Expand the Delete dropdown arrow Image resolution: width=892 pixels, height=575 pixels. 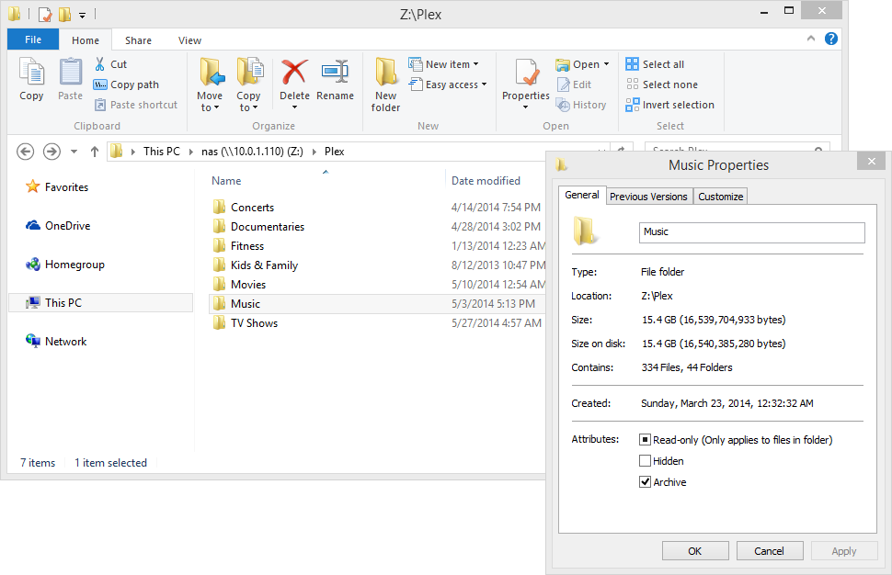(x=294, y=107)
